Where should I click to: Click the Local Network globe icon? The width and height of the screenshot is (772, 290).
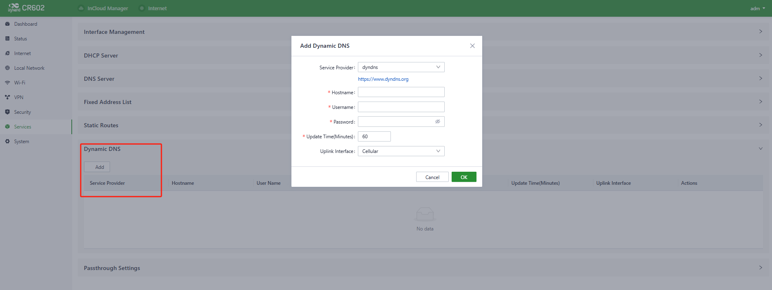click(7, 68)
